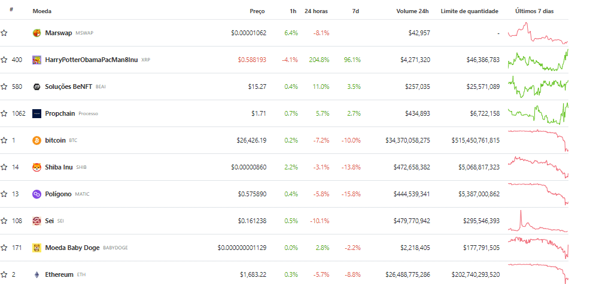Open Propchain 7-day sparkline chart

point(538,113)
